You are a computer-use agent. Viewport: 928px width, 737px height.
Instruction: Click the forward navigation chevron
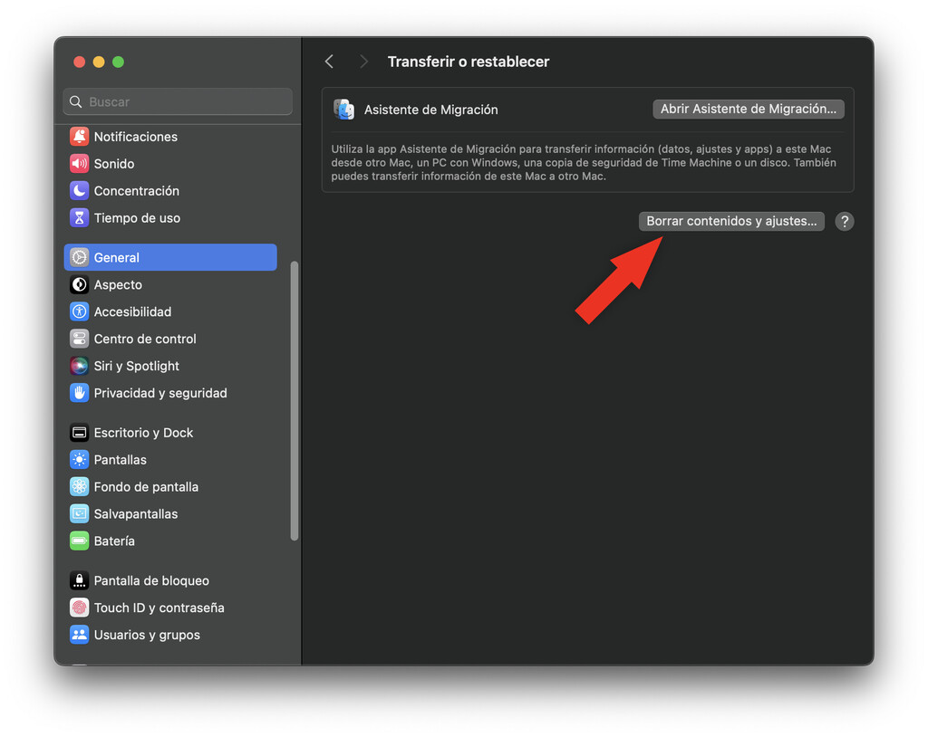coord(362,62)
